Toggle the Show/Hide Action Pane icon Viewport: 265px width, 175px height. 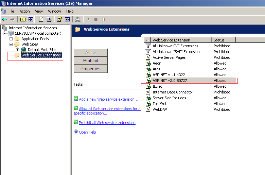(67, 19)
